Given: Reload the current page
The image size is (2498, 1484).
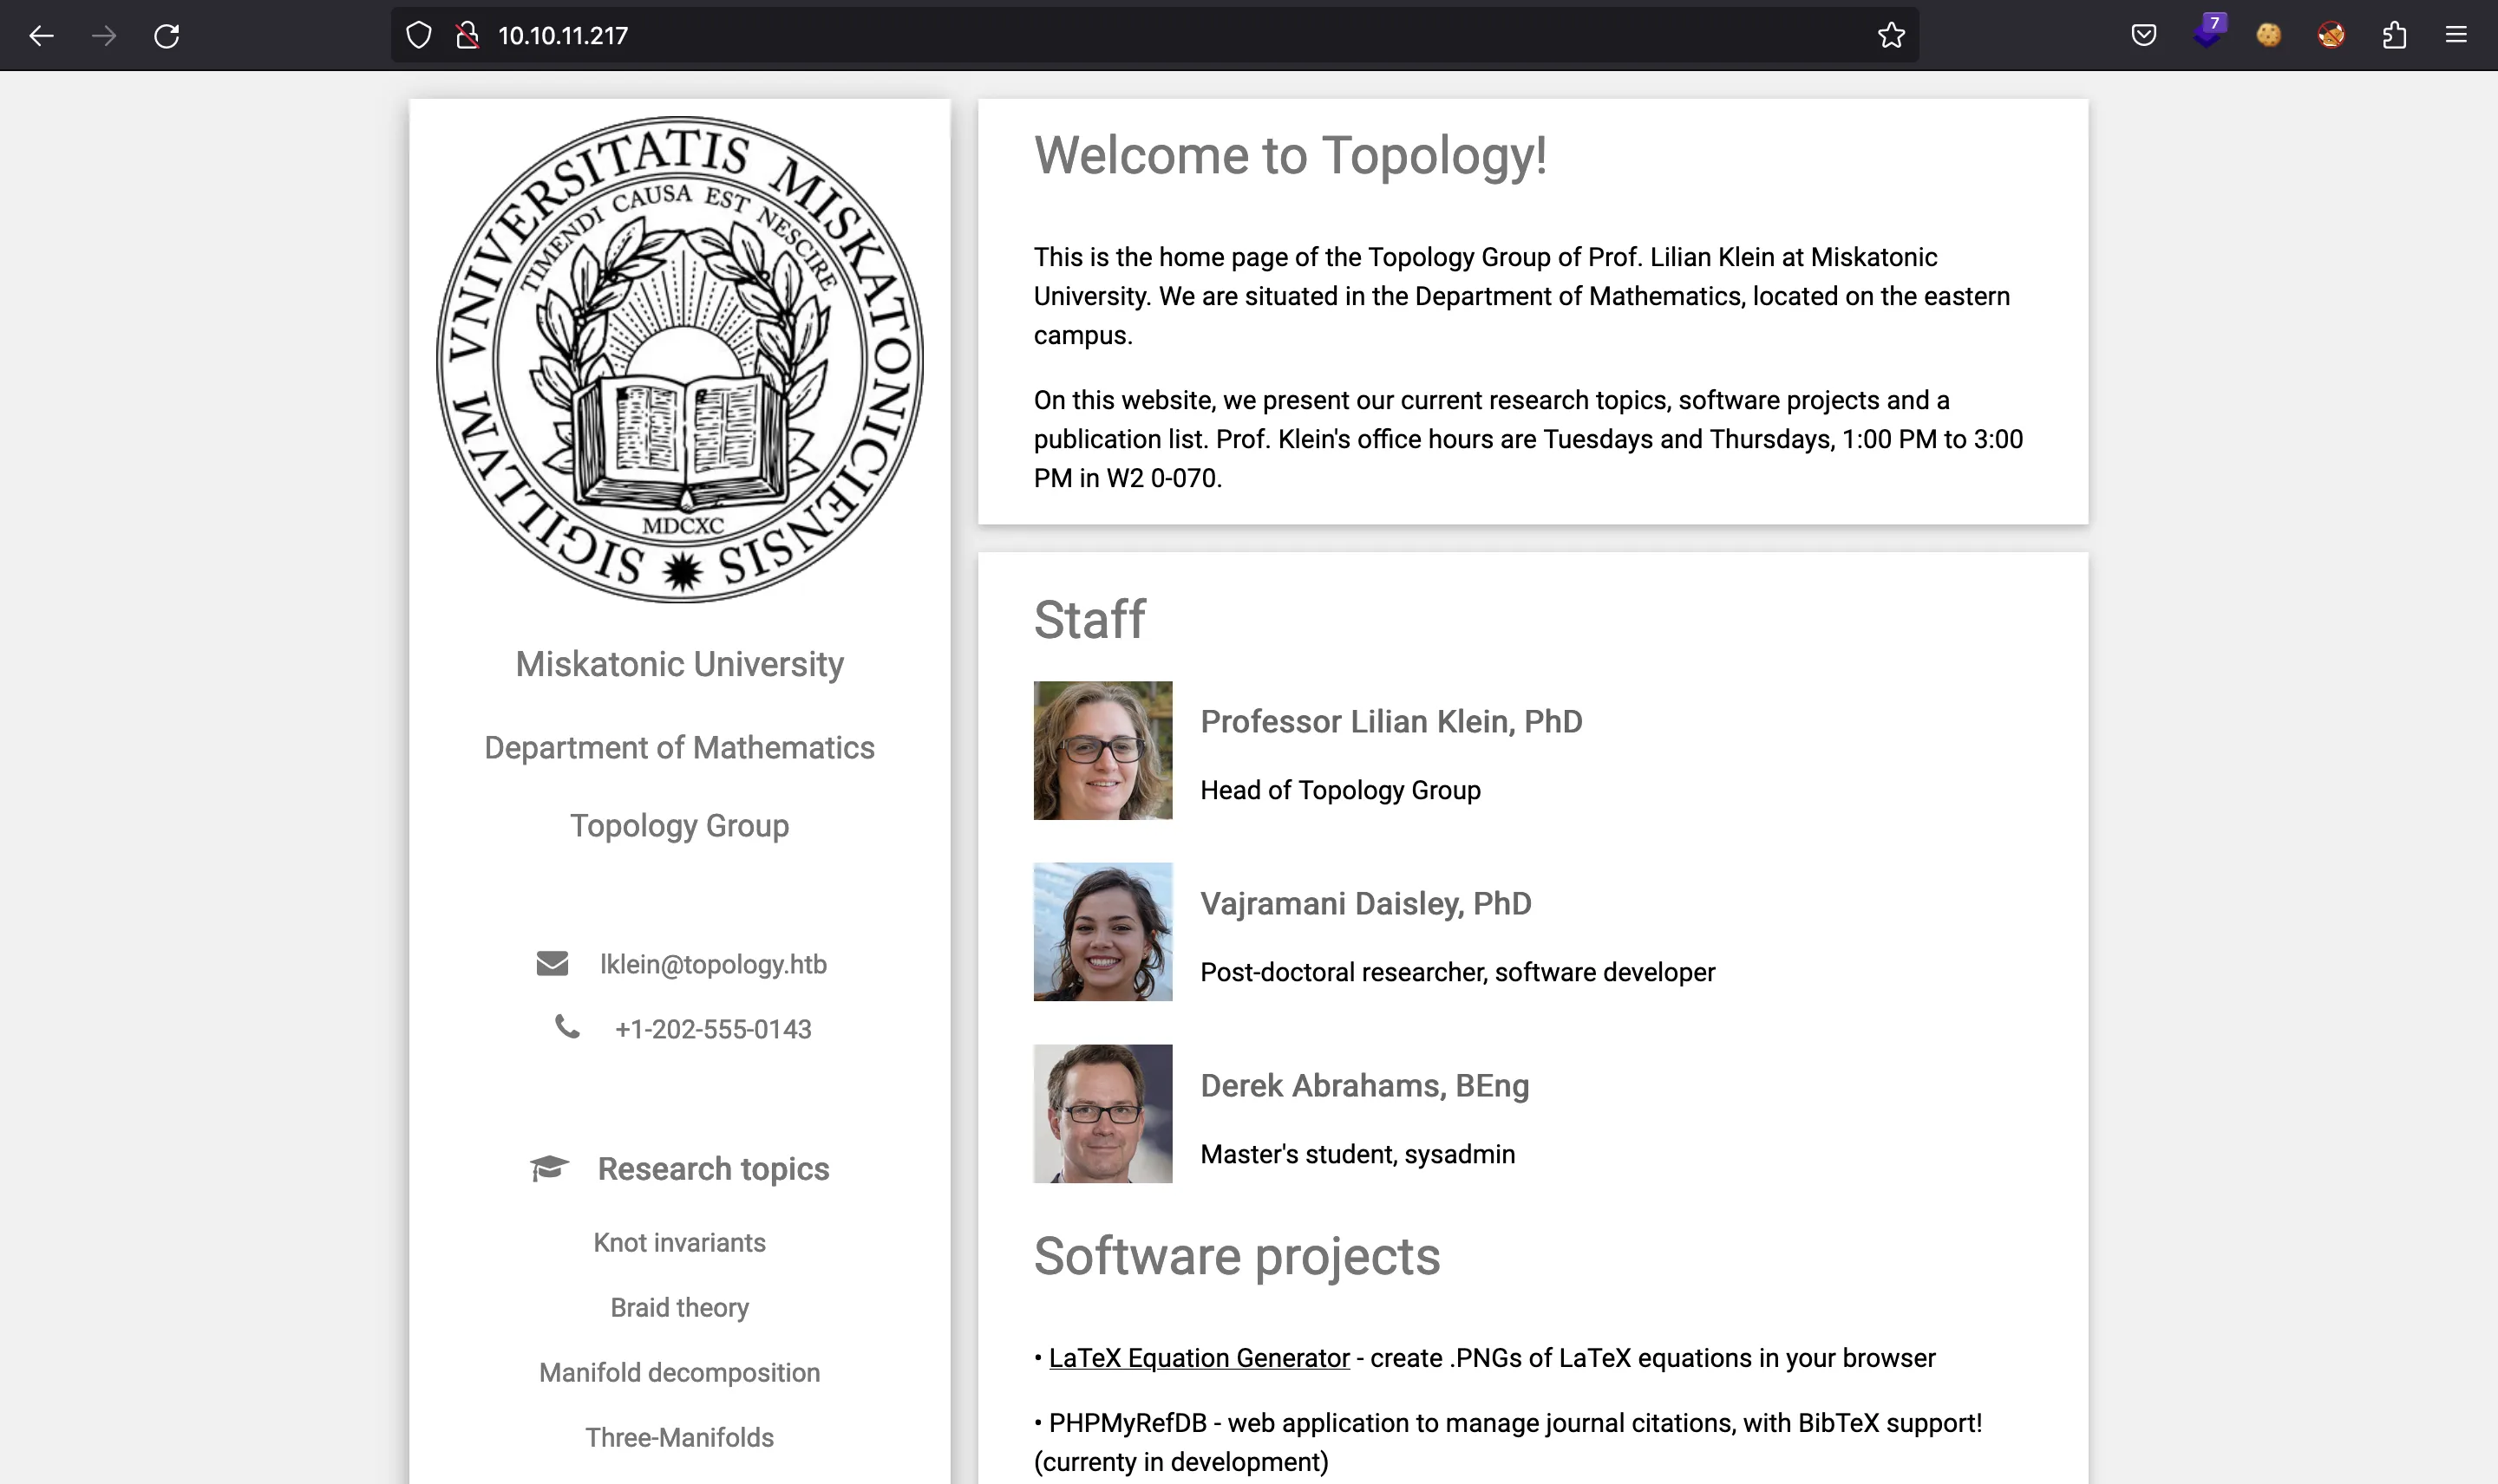Looking at the screenshot, I should tap(167, 36).
